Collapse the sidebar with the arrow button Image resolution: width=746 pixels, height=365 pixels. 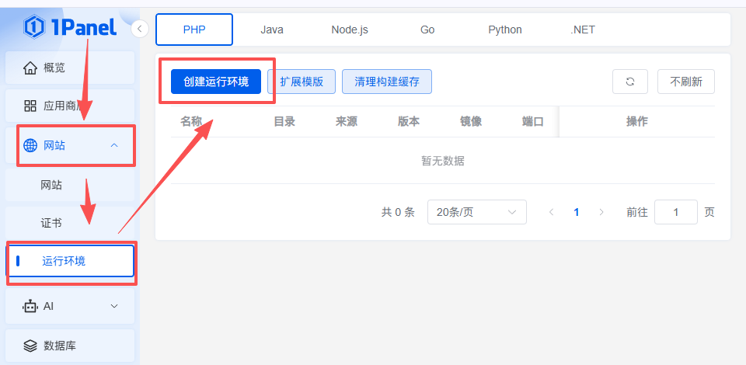click(140, 30)
